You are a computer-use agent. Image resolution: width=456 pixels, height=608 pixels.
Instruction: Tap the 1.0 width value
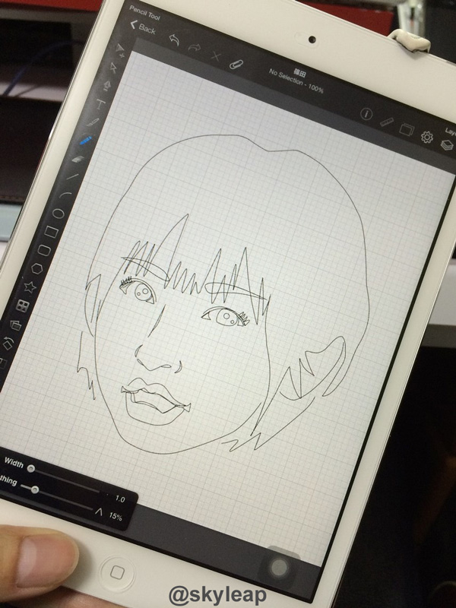120,499
